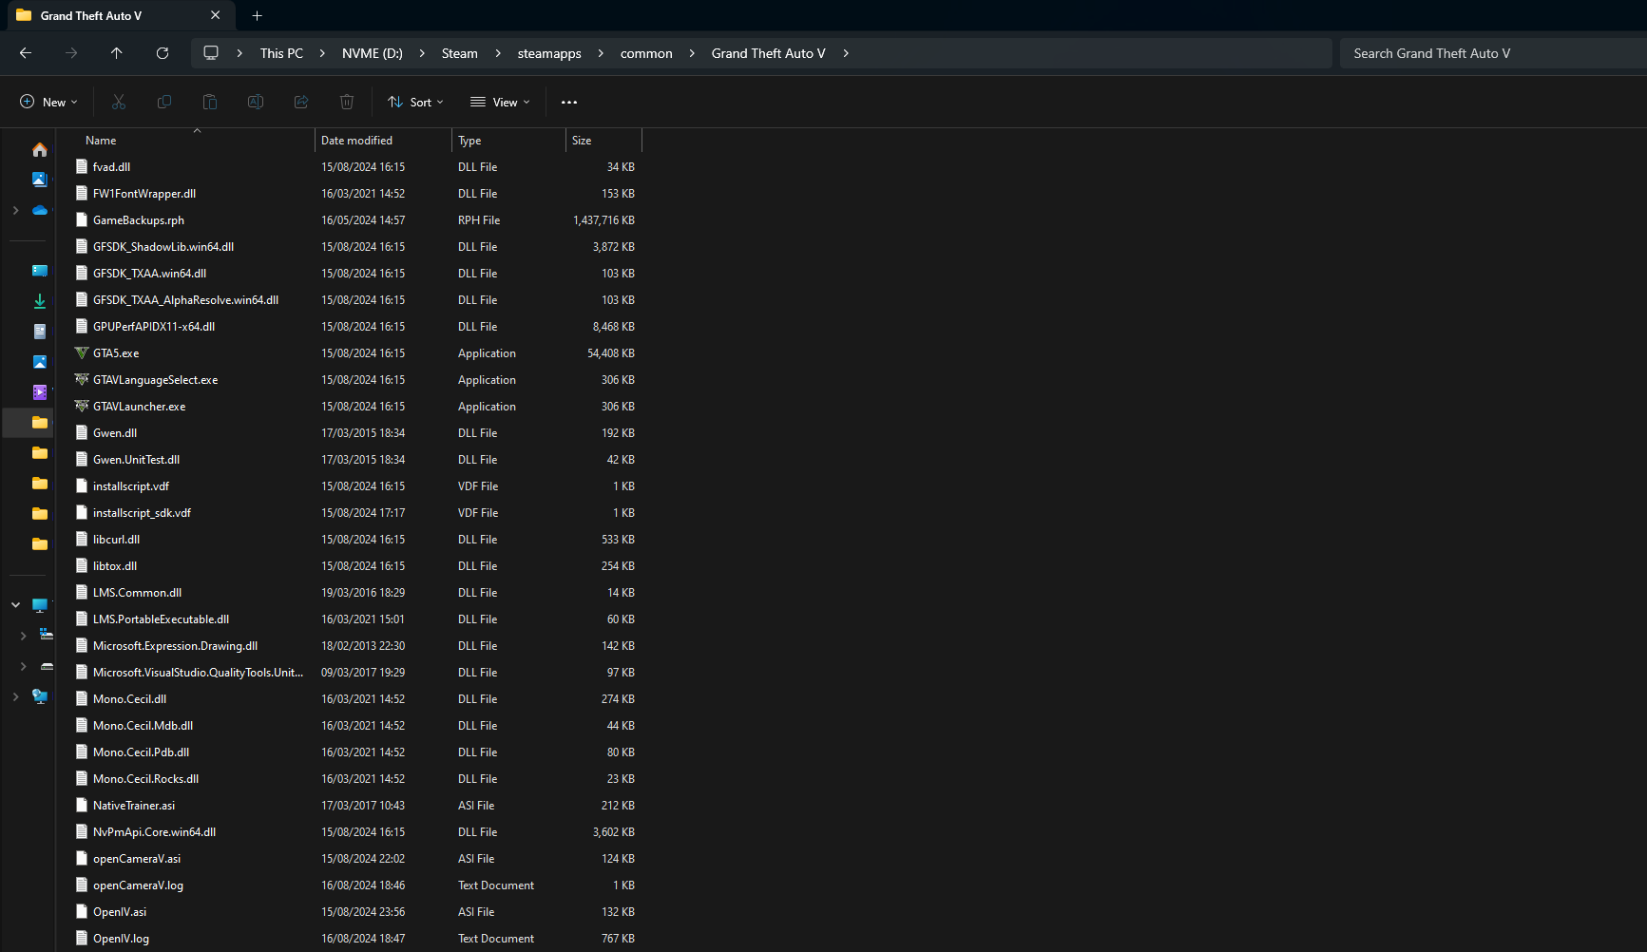The image size is (1647, 952).
Task: Open the Sort dropdown menu
Action: pos(416,102)
